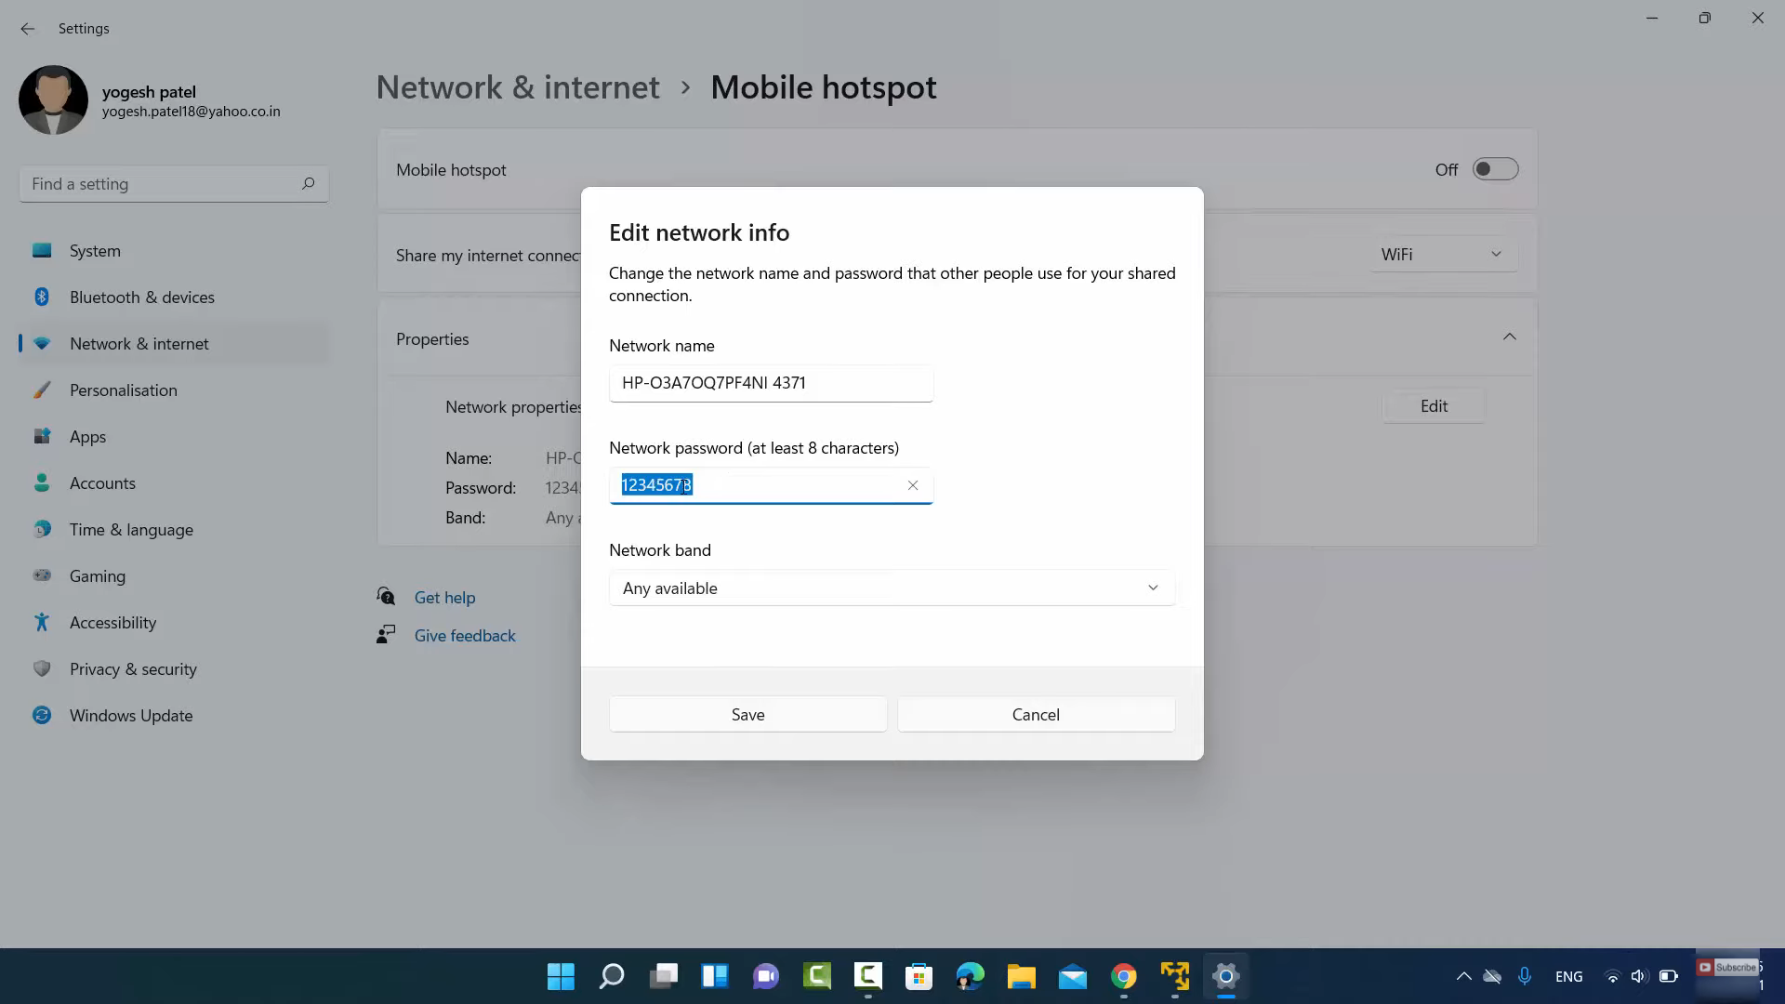Cancel the Edit network info dialog
This screenshot has height=1004, width=1785.
coord(1035,715)
